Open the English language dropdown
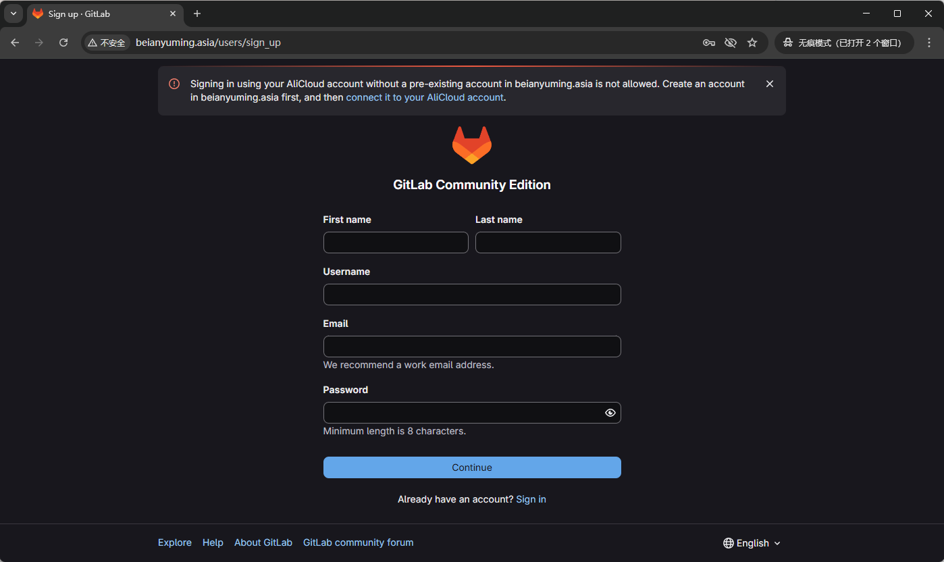The image size is (944, 562). pos(752,543)
